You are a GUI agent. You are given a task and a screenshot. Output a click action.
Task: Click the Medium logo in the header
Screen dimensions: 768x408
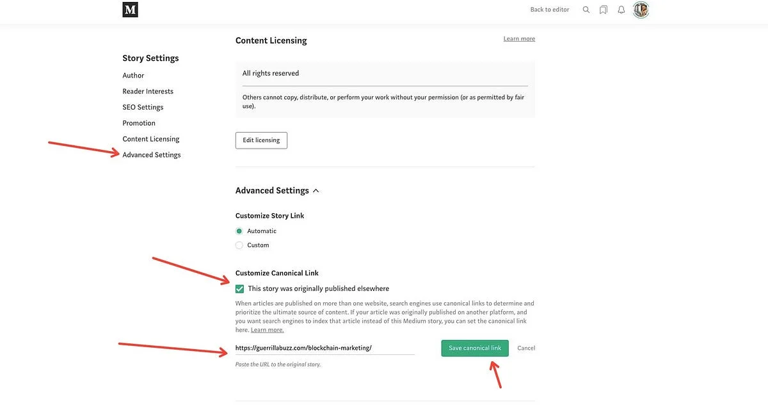[130, 11]
